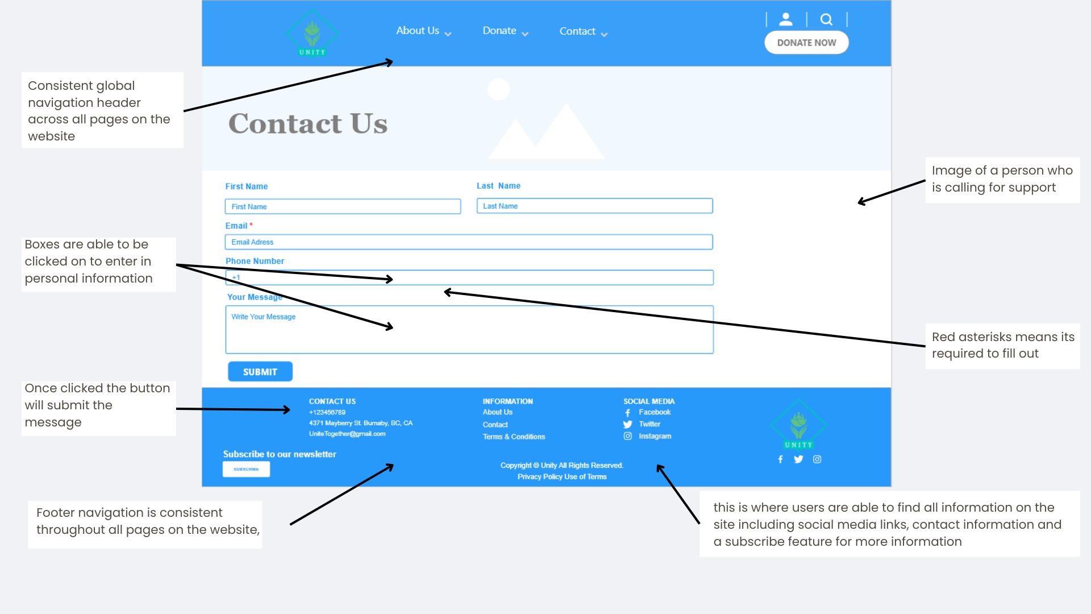Open the user account icon
Viewport: 1091px width, 614px height.
click(785, 19)
